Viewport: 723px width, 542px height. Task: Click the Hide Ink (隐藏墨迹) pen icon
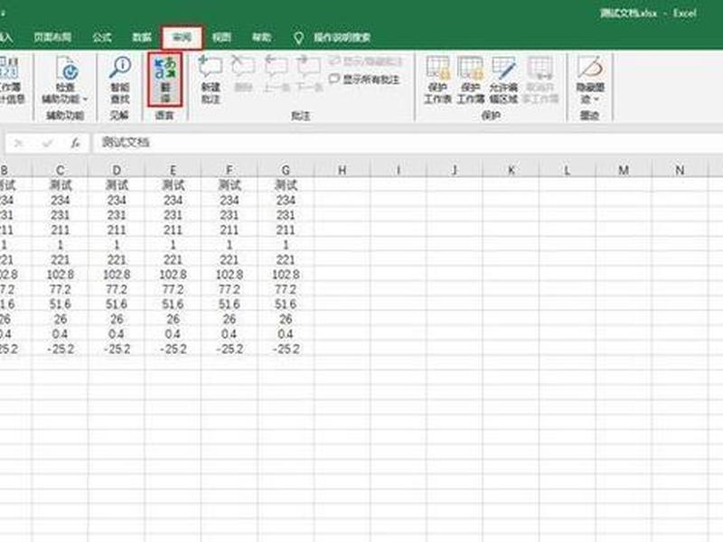[x=590, y=67]
